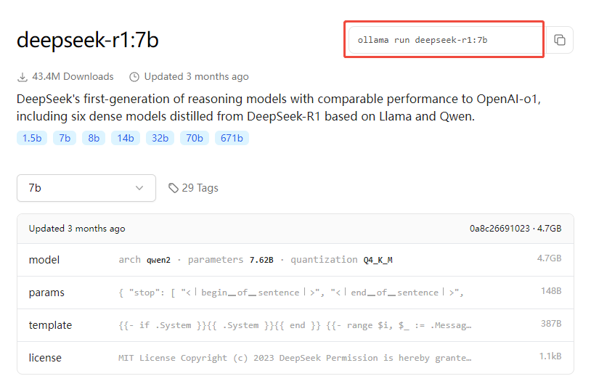Click the ollama run deepseek-r1:7b command field
Viewport: 599px width, 384px height.
pyautogui.click(x=447, y=40)
